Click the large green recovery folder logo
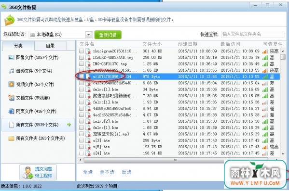The width and height of the screenshot is (289, 191). [x=9, y=20]
